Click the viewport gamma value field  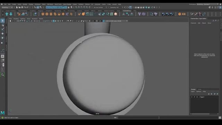(100, 21)
